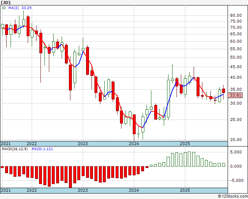The height and width of the screenshot is (199, 248).
Task: Click the 40.00 price axis label
Action: tap(236, 78)
